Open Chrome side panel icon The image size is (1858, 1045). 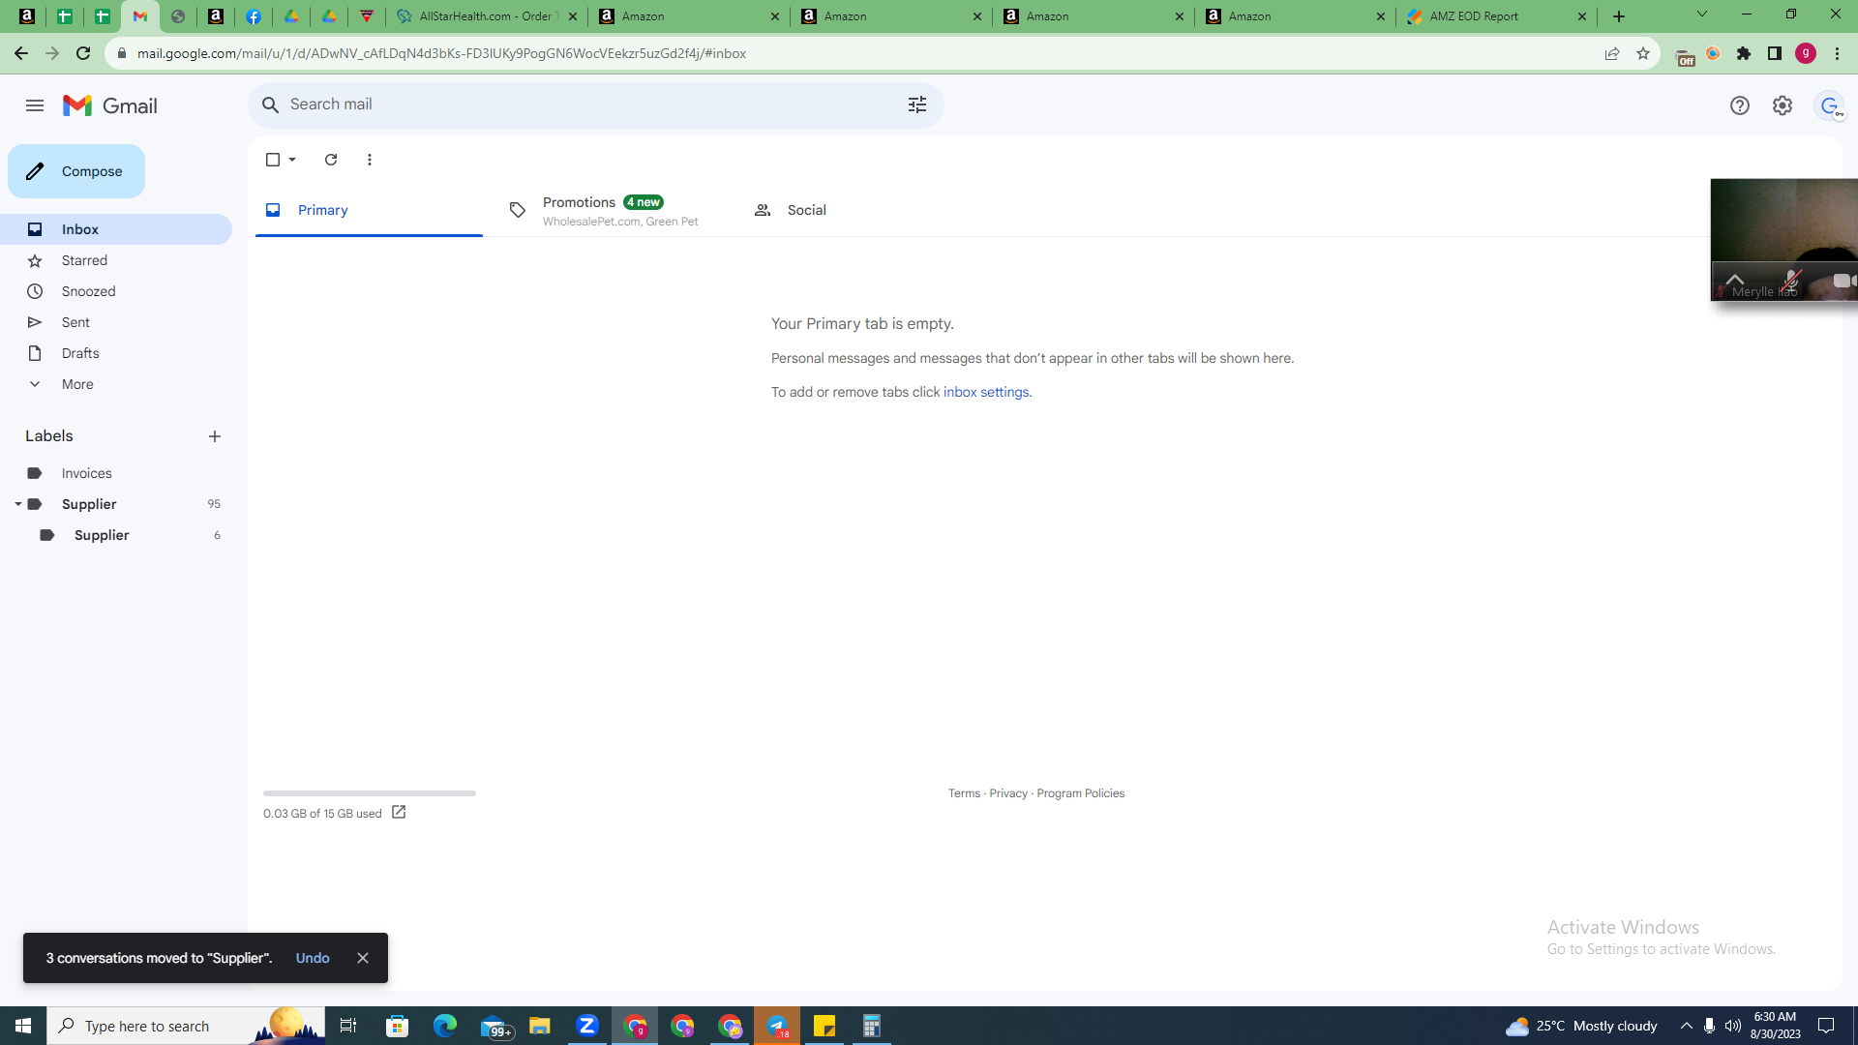click(x=1775, y=53)
